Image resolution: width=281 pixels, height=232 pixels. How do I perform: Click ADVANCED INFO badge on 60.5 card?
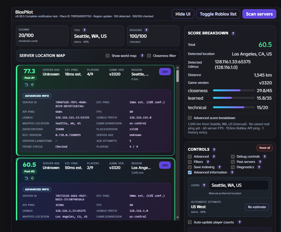pos(37,189)
